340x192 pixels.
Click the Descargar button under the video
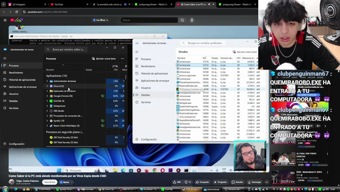pyautogui.click(x=254, y=182)
